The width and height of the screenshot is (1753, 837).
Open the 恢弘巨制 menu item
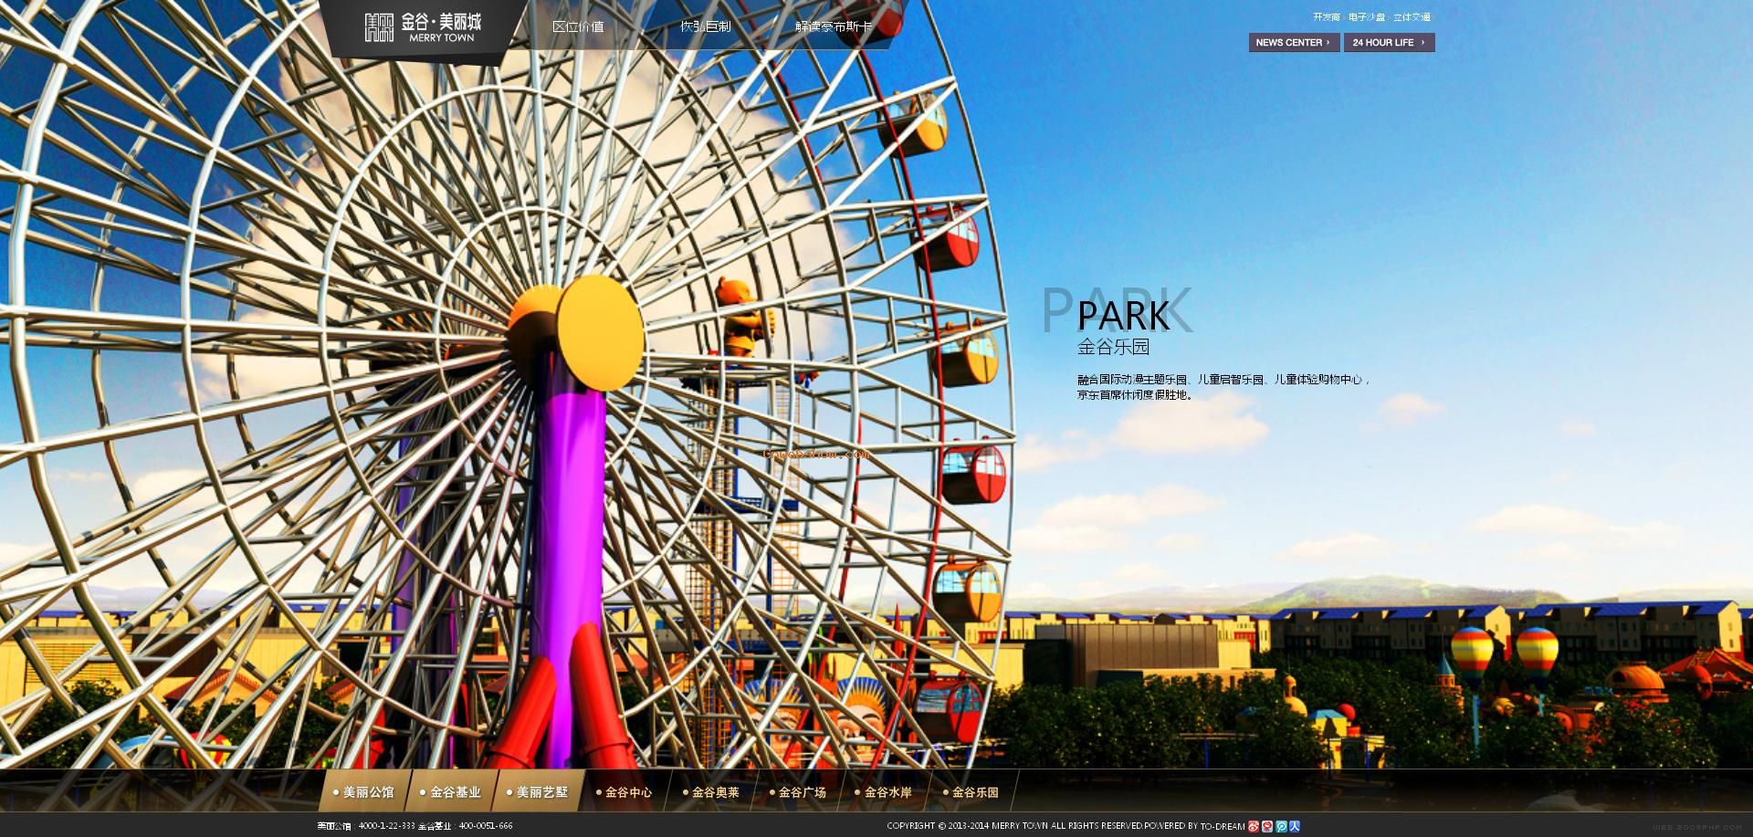[706, 26]
